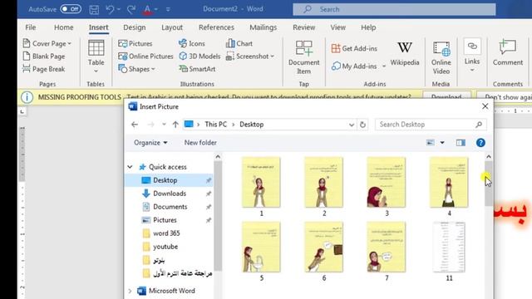
Task: Open the address bar history dropdown
Action: point(352,125)
